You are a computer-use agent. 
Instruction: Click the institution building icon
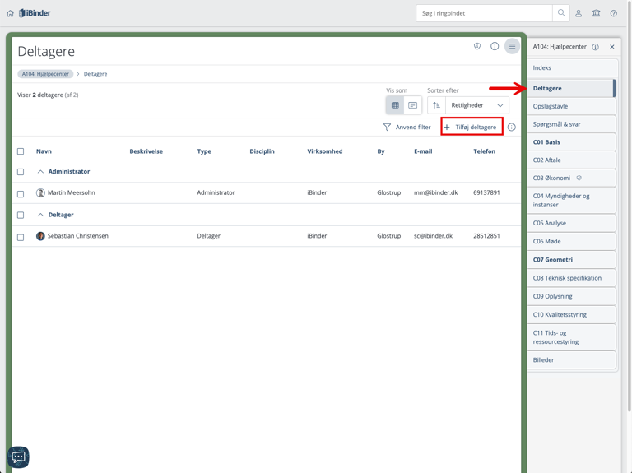click(x=596, y=13)
